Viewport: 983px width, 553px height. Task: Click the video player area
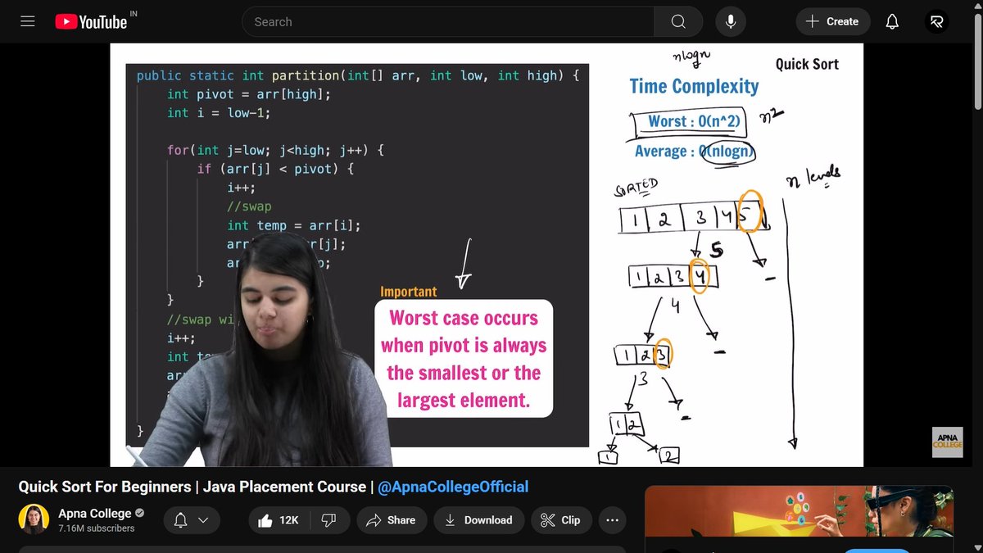click(x=487, y=255)
